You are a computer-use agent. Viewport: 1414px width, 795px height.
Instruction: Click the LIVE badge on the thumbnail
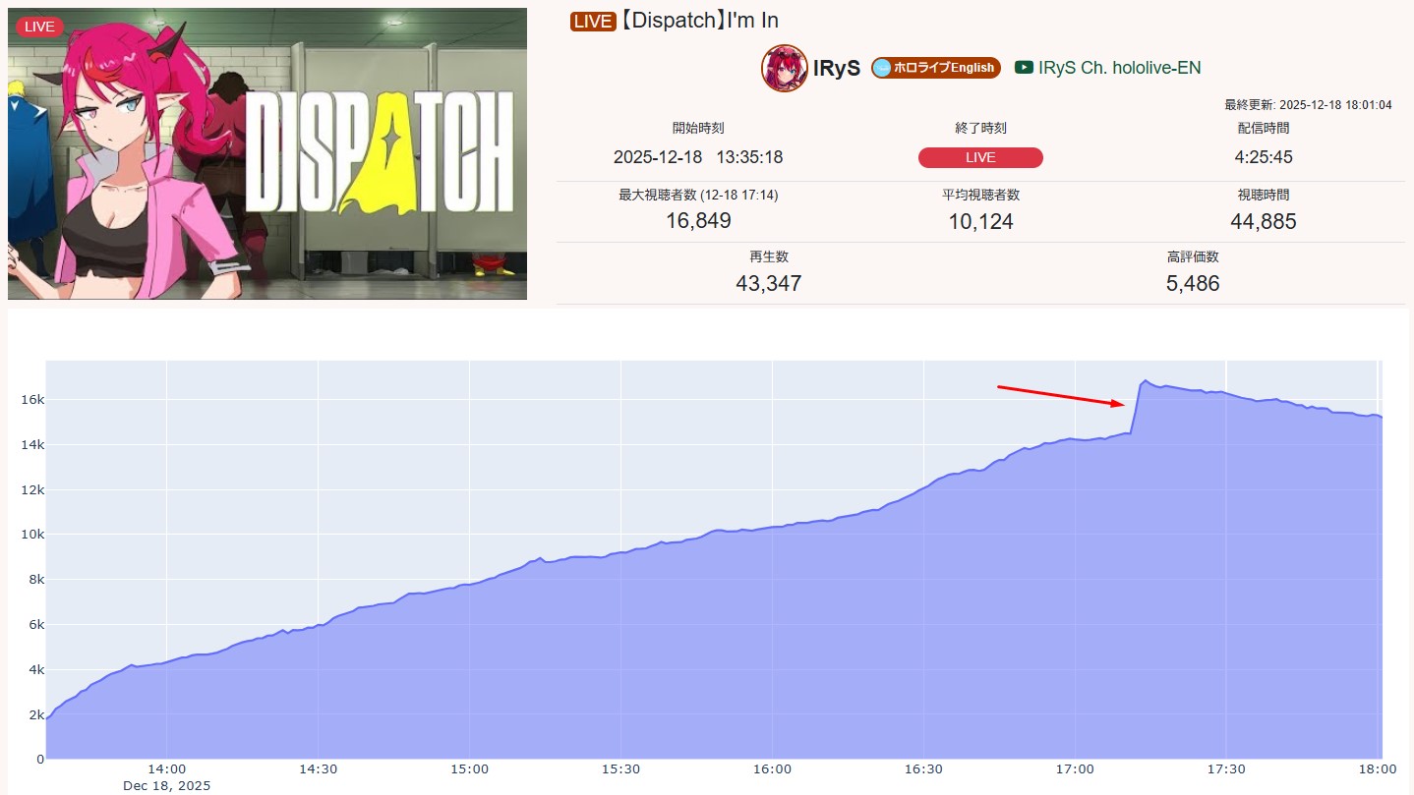click(39, 27)
